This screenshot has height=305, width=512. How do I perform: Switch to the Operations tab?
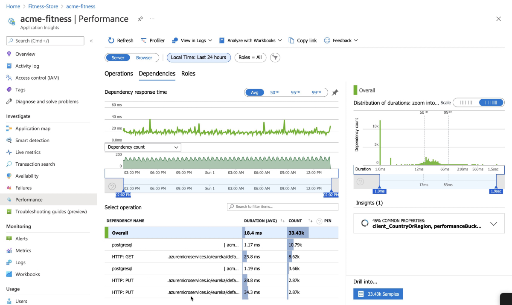(119, 74)
